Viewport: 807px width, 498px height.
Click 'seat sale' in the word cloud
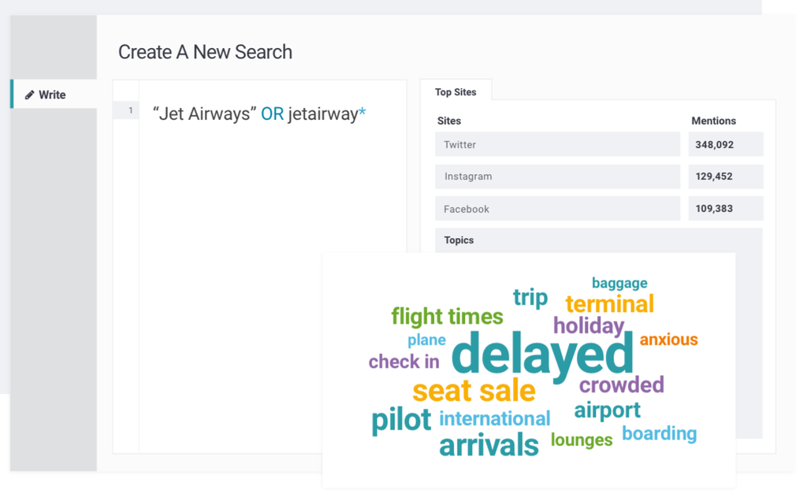tap(474, 390)
